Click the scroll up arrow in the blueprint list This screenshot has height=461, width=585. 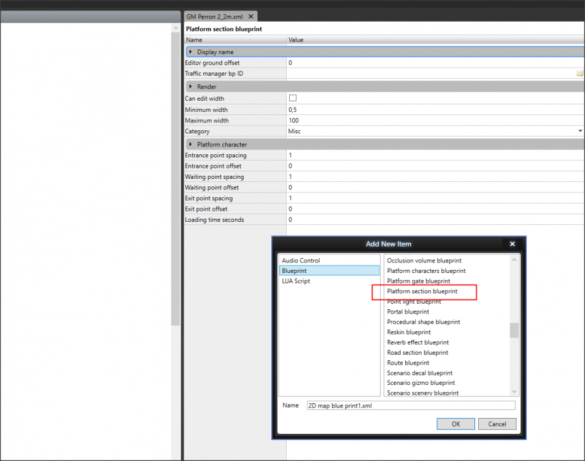click(514, 260)
